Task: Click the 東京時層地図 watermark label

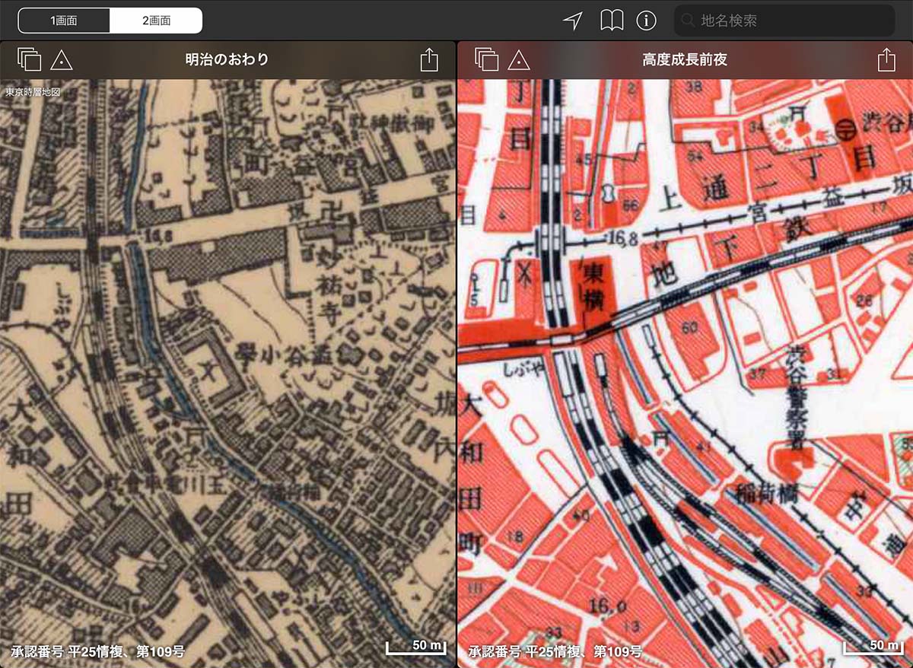Action: pyautogui.click(x=32, y=92)
